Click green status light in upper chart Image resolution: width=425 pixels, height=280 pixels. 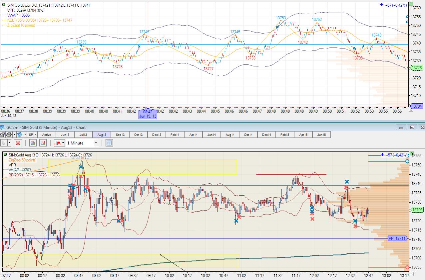[x=4, y=5]
